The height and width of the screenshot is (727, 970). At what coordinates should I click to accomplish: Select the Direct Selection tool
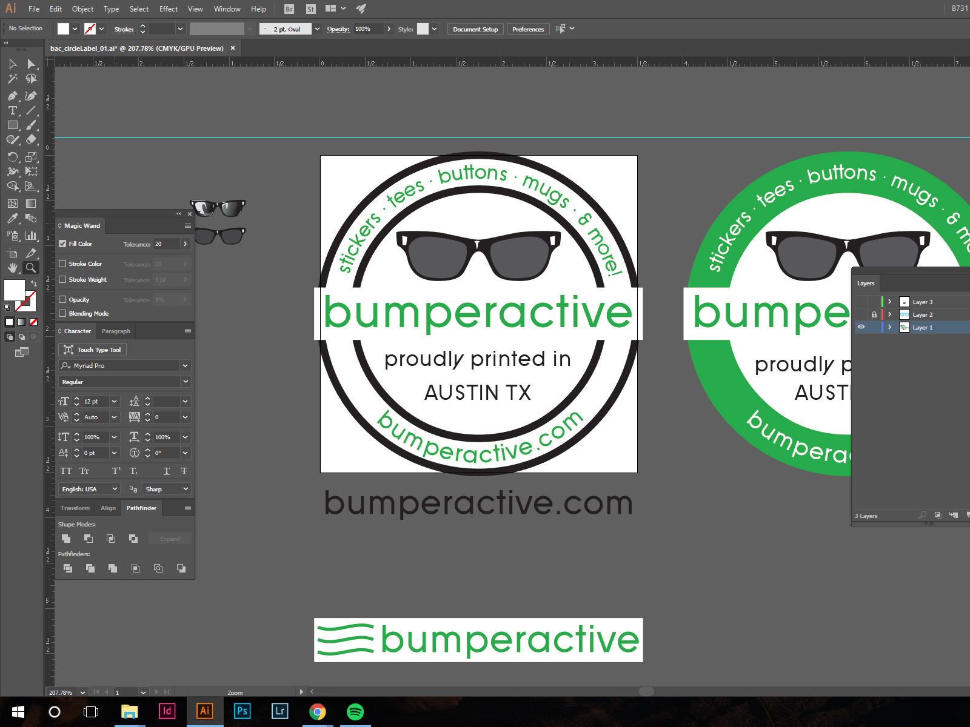[x=31, y=64]
